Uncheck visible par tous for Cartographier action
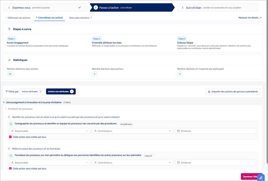This screenshot has width=268, height=181. [x=10, y=137]
